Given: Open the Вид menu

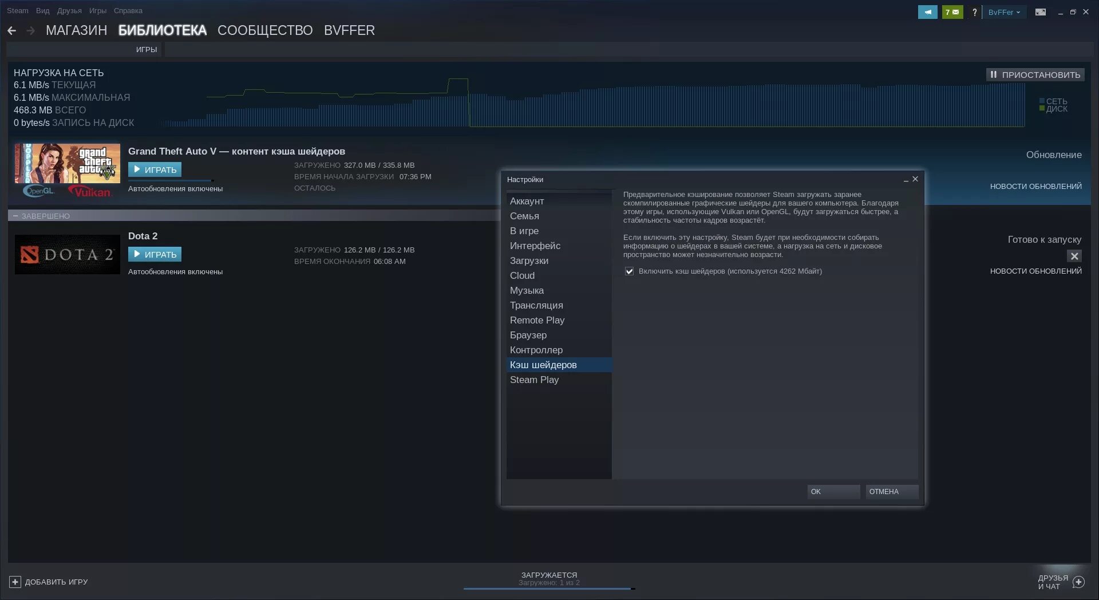Looking at the screenshot, I should click(42, 10).
